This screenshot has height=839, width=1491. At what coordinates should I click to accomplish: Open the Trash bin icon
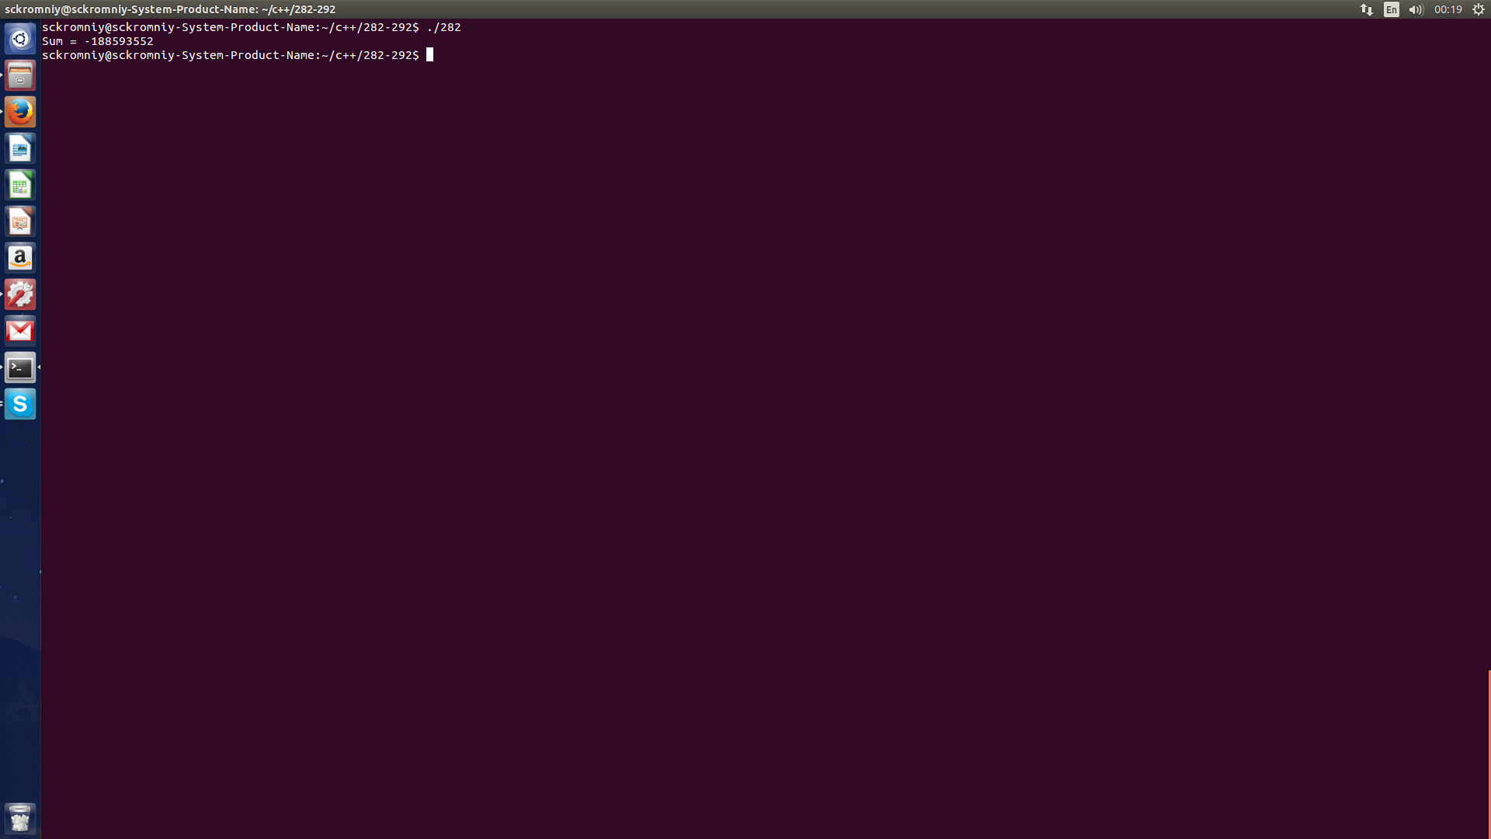click(x=20, y=818)
